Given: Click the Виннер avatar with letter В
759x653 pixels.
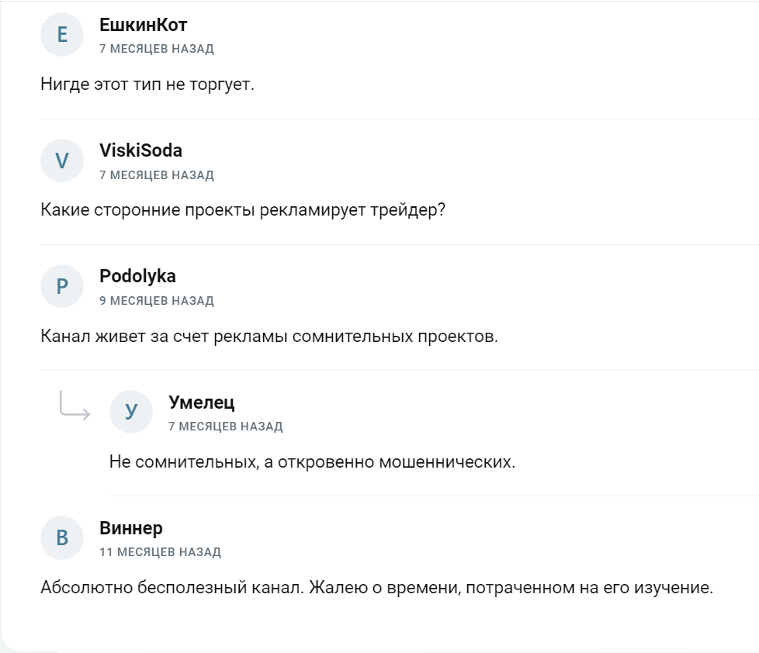Looking at the screenshot, I should [x=62, y=538].
